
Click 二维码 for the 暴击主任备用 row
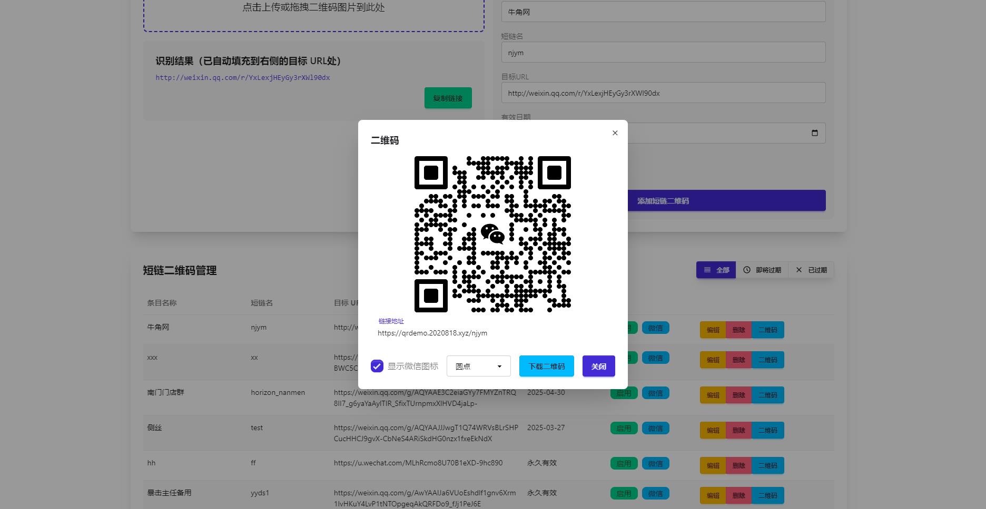click(767, 495)
